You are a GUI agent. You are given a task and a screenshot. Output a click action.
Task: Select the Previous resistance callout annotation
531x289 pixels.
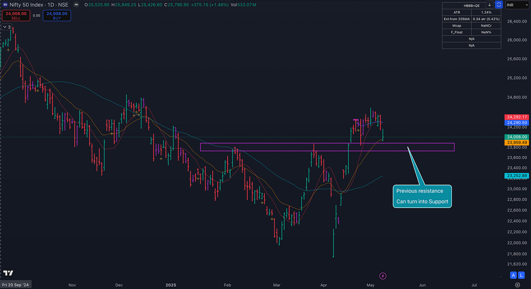tap(422, 196)
